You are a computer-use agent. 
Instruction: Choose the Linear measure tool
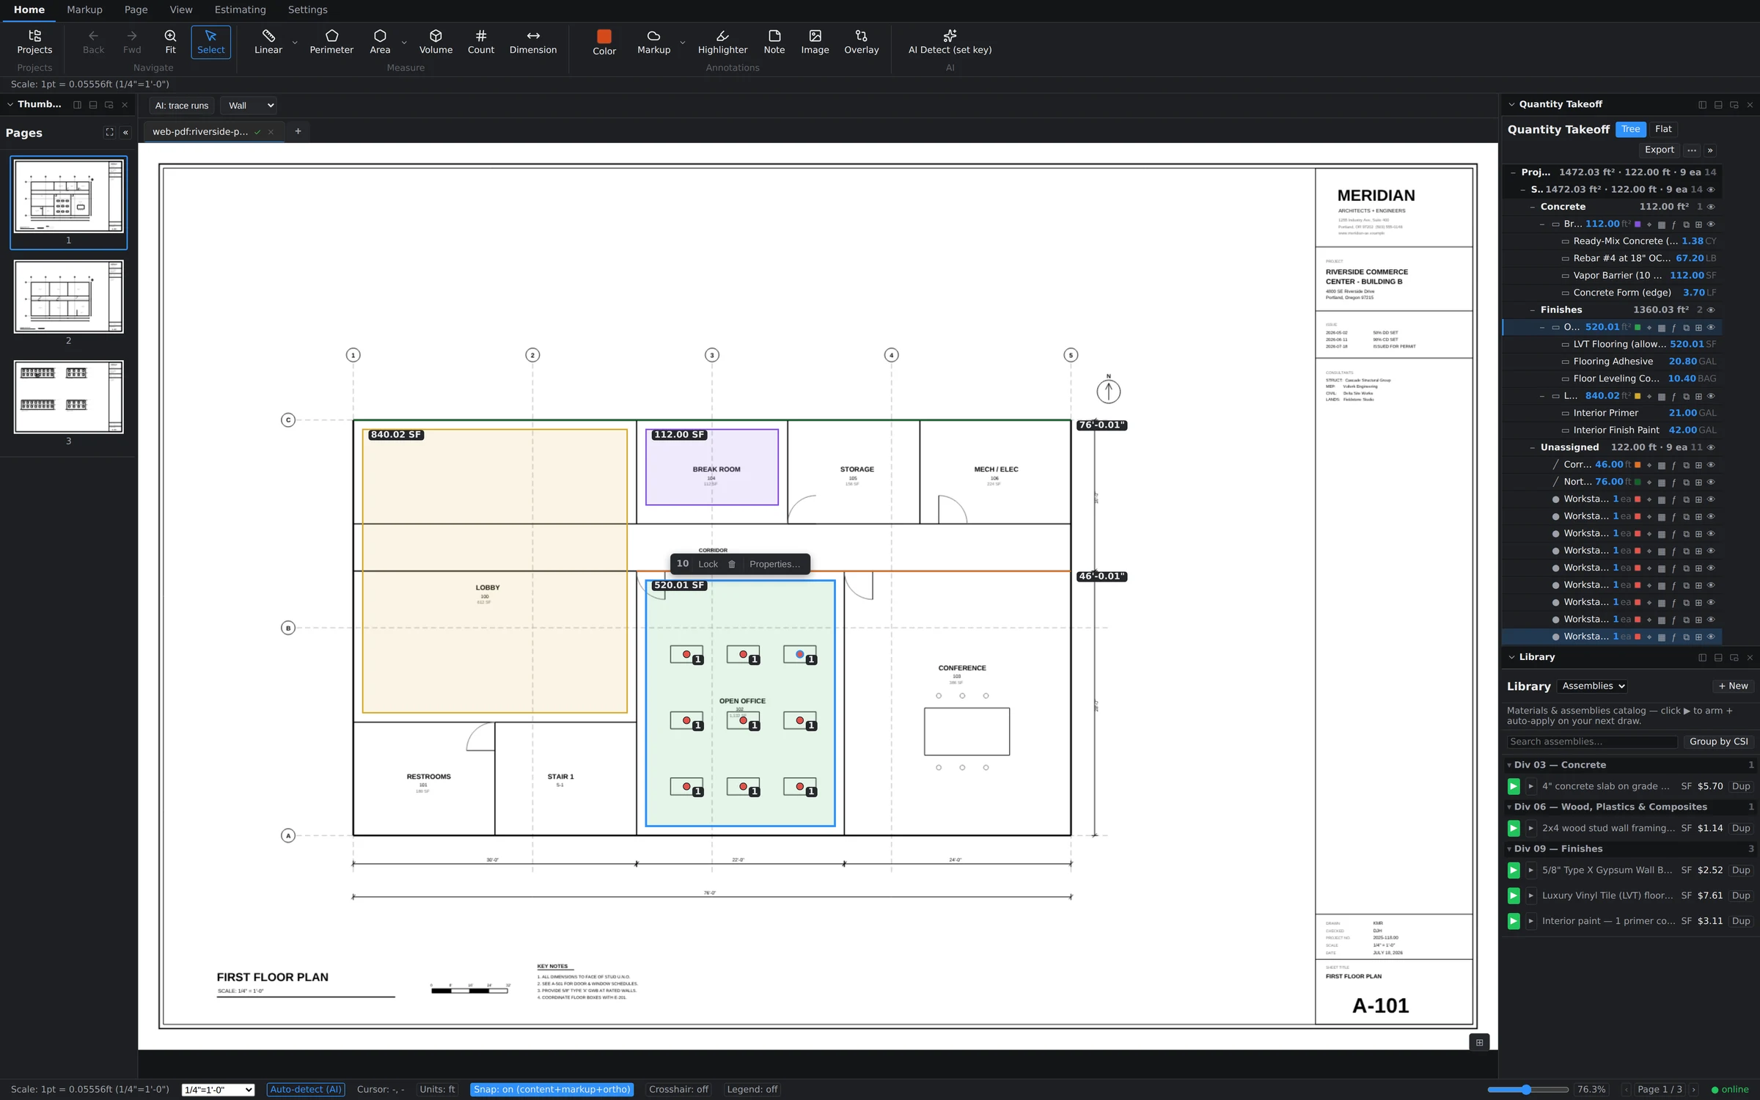[268, 42]
